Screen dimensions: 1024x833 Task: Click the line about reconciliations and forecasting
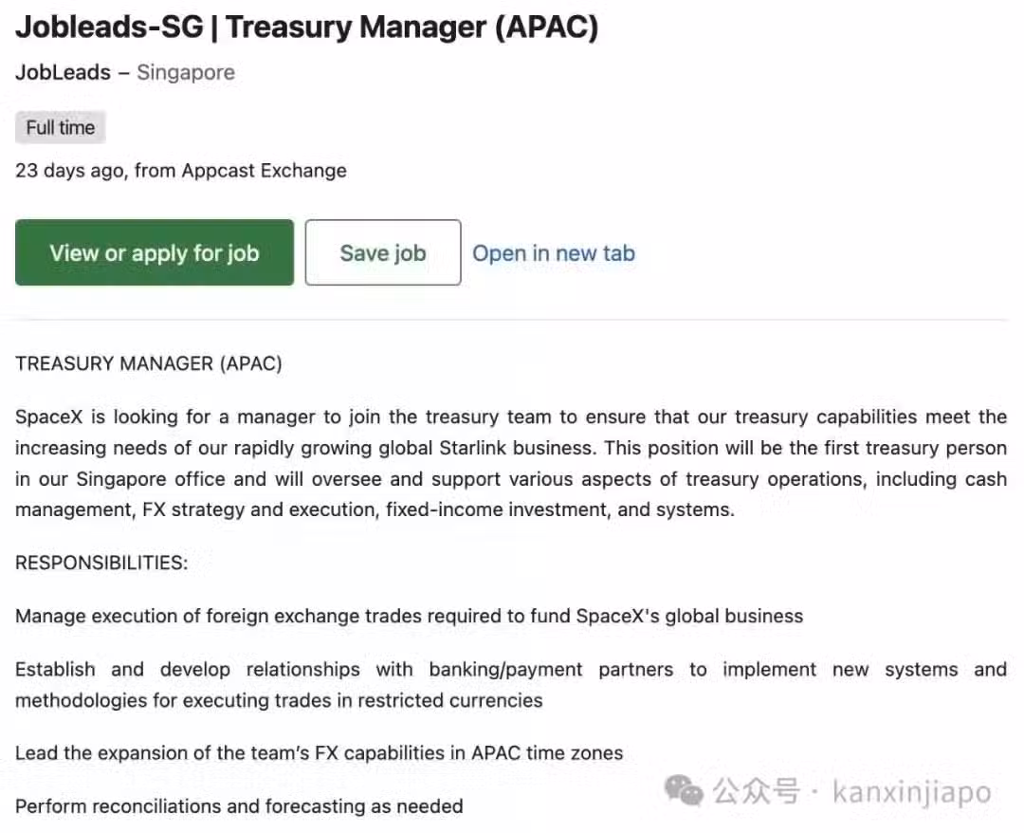coord(239,806)
